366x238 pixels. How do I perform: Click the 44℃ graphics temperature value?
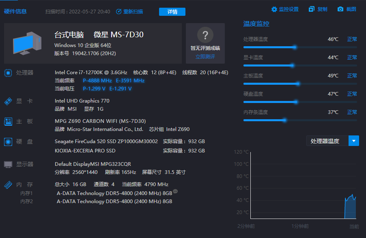click(x=333, y=58)
